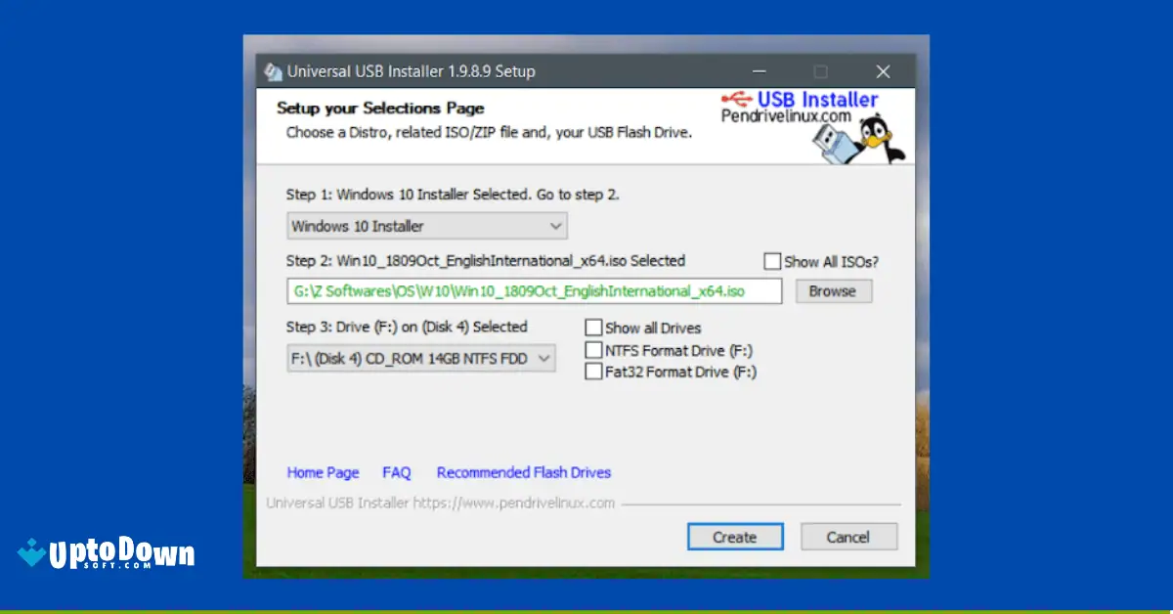Click the Universal USB Installer title bar icon
The width and height of the screenshot is (1173, 614).
point(274,70)
